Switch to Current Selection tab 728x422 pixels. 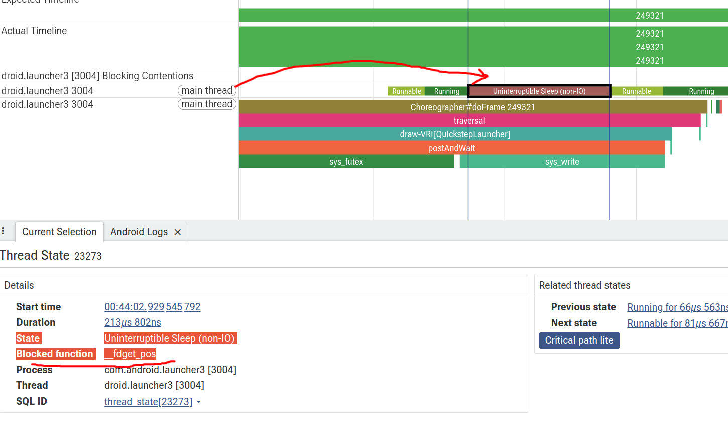point(59,232)
